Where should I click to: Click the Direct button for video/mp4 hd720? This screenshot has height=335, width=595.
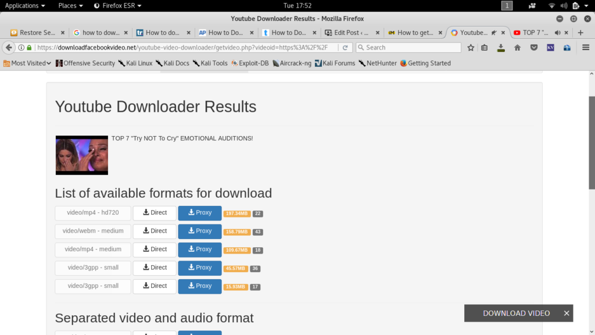[154, 213]
